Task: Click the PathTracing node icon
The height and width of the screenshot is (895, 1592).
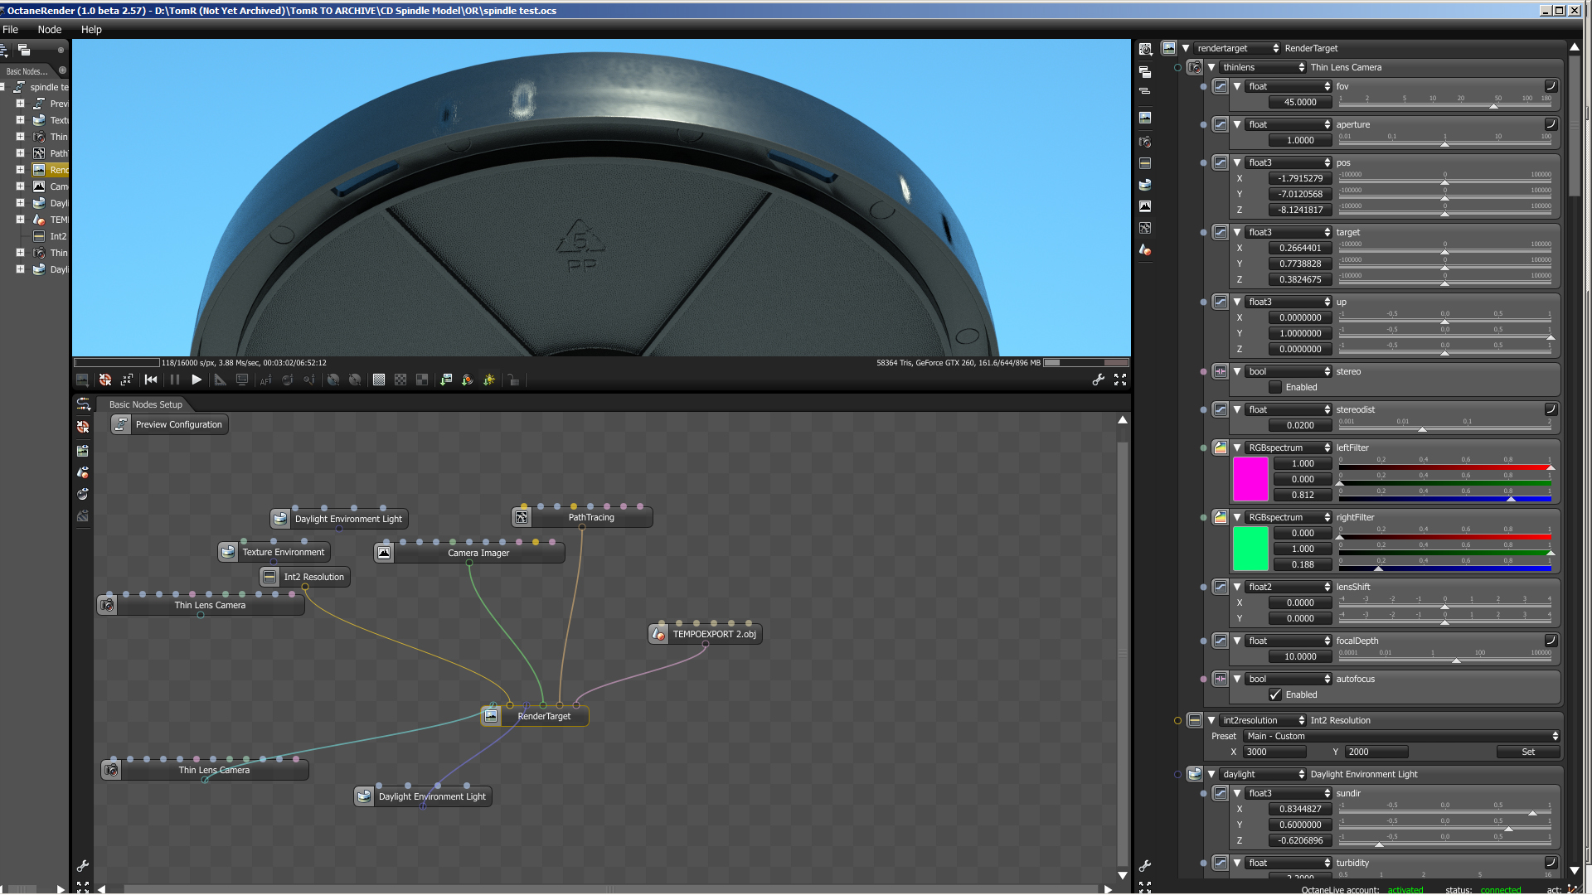Action: point(522,518)
